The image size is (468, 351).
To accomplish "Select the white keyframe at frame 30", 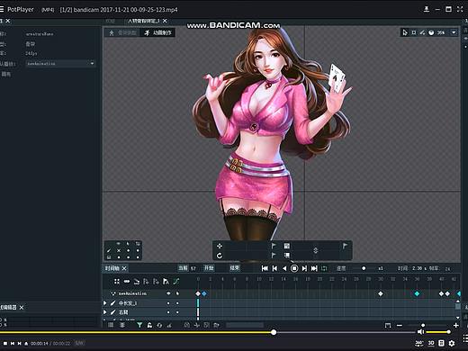I will pyautogui.click(x=381, y=293).
